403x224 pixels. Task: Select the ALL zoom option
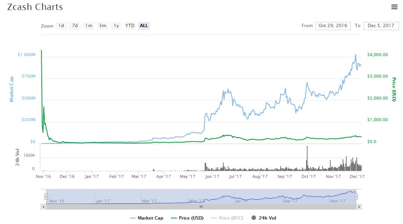coord(144,26)
